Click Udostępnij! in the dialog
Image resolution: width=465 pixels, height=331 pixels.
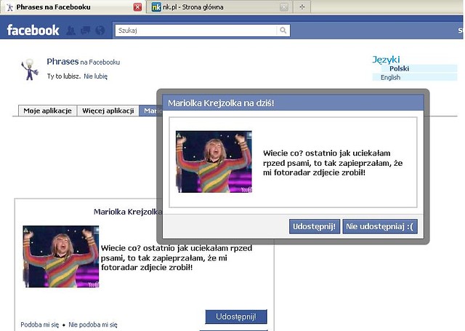[315, 226]
